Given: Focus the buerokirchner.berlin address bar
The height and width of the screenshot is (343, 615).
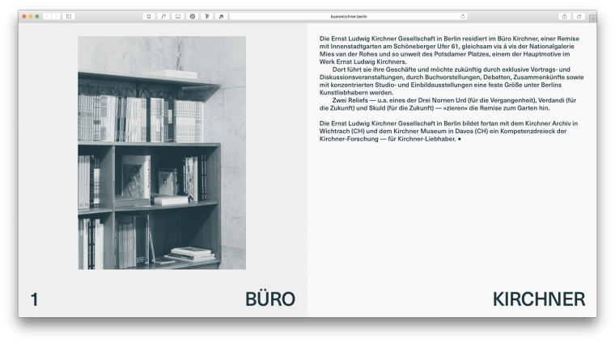Looking at the screenshot, I should click(x=348, y=16).
